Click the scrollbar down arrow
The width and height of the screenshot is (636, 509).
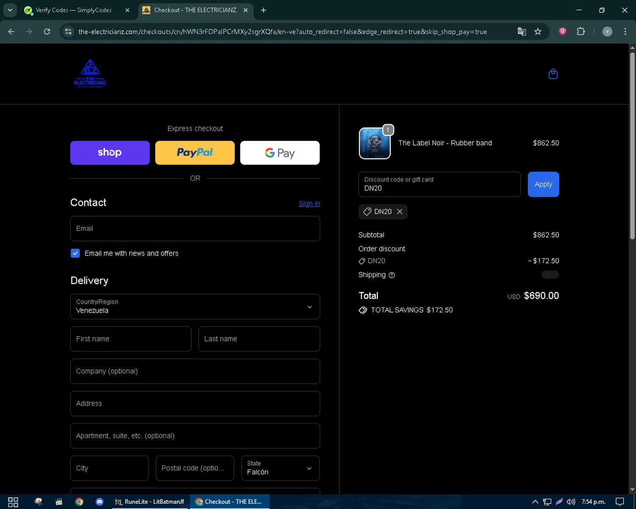coord(632,489)
